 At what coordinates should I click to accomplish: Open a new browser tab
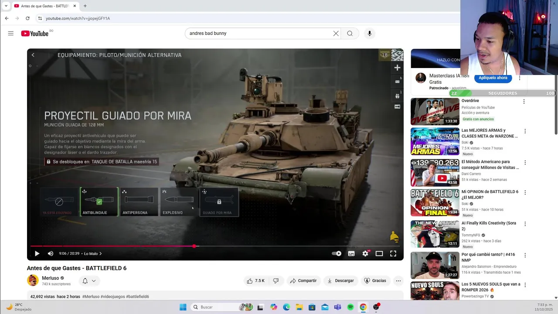[x=85, y=6]
